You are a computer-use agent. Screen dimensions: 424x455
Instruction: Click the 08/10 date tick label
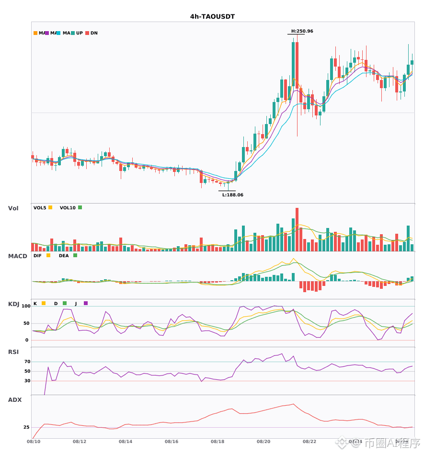click(x=34, y=442)
